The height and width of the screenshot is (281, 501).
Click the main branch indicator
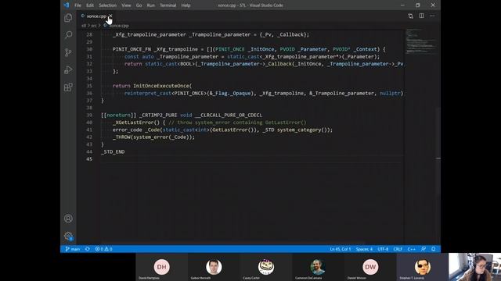pyautogui.click(x=73, y=249)
